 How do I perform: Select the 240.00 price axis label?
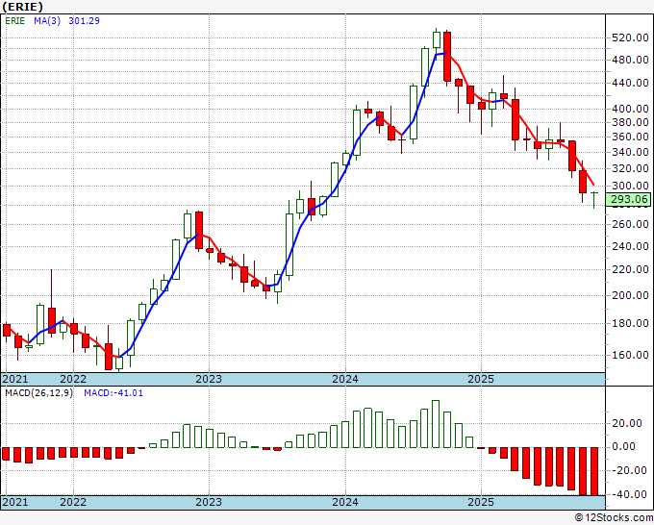point(630,246)
